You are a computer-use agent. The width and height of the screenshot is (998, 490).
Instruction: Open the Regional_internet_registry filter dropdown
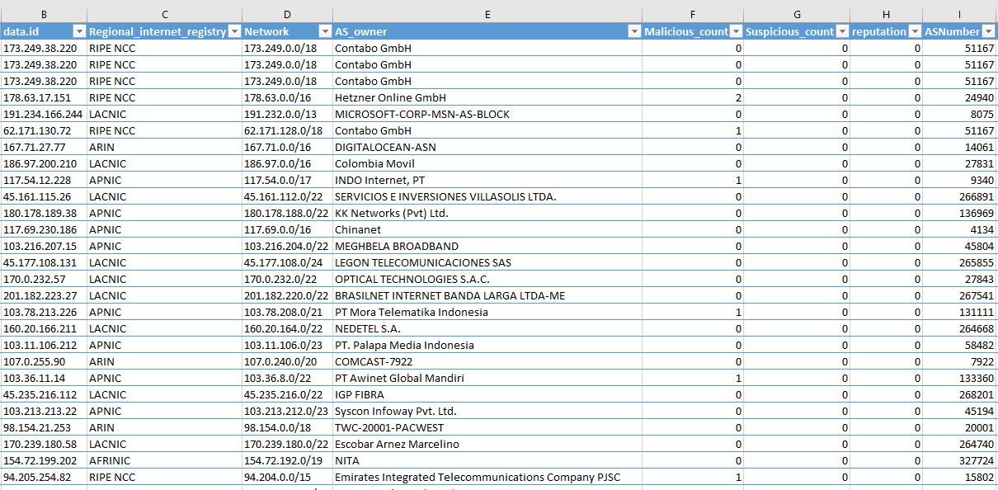[x=233, y=31]
